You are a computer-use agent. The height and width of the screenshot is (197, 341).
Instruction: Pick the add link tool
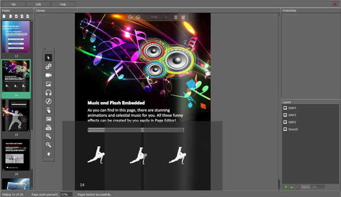48,66
